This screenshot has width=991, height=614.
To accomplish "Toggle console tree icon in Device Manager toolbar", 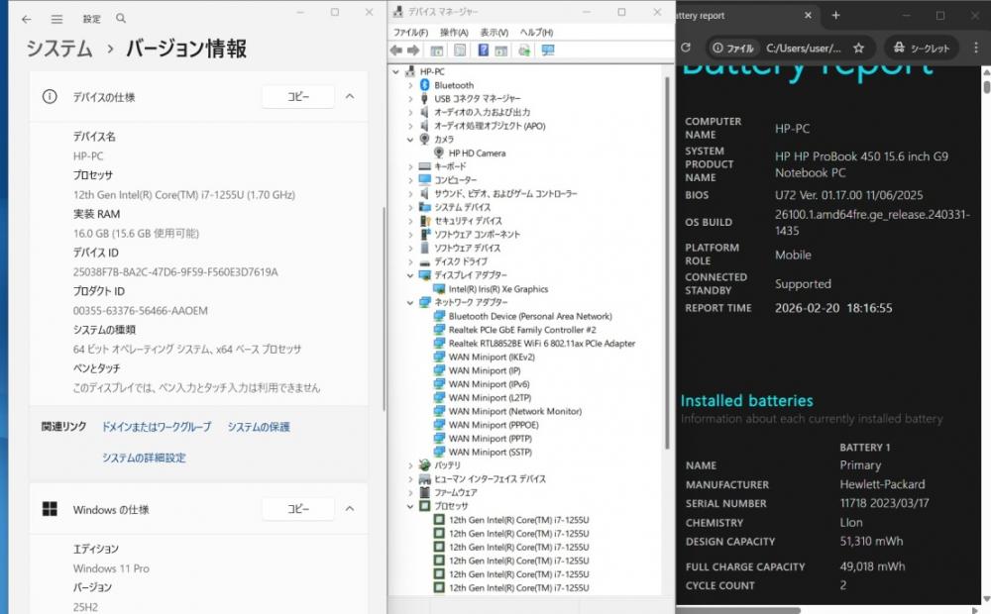I will [x=437, y=51].
